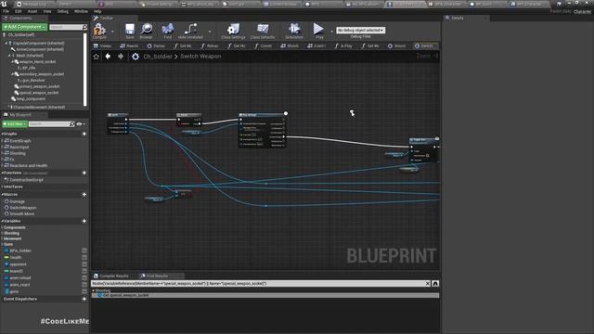Image resolution: width=594 pixels, height=334 pixels.
Task: Open Add New dropdown in My Blueprint
Action: [x=15, y=123]
